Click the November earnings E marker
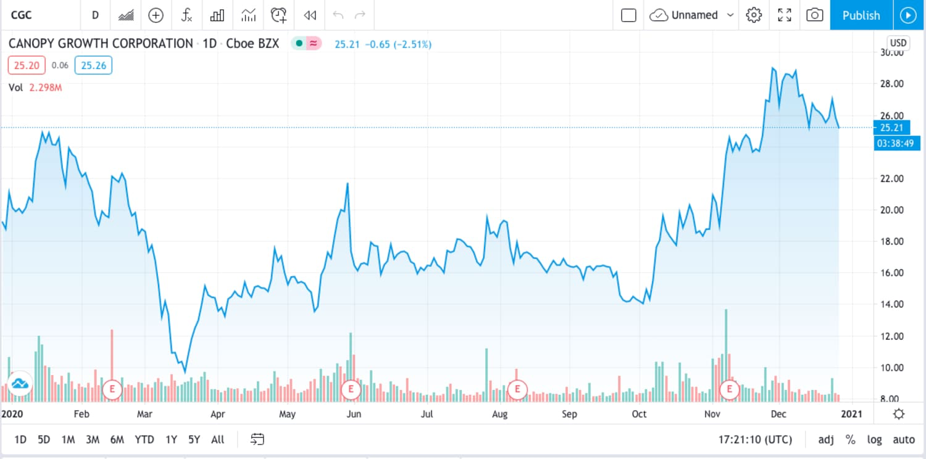 (730, 389)
